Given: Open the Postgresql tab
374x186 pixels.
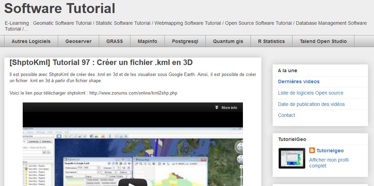Looking at the screenshot, I should pyautogui.click(x=185, y=41).
